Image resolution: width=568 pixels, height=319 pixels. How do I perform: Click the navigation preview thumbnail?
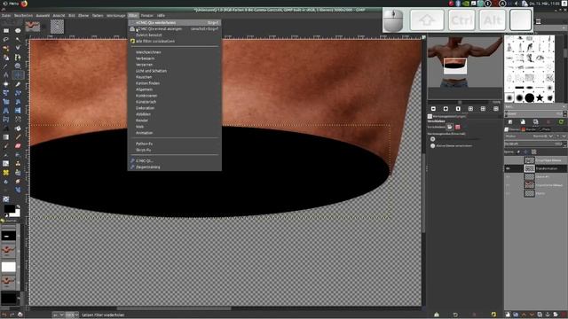click(x=465, y=62)
